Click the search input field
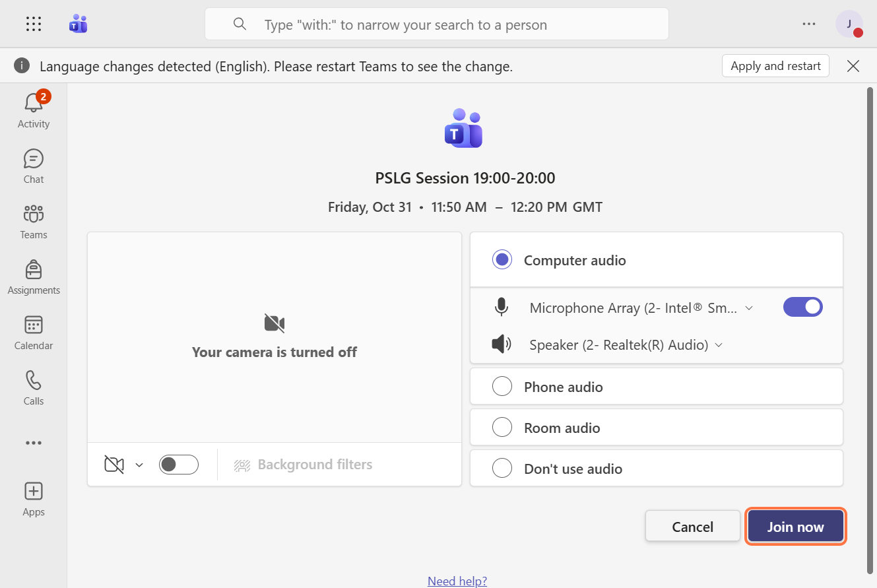Screen dimensions: 877x588 449,25
